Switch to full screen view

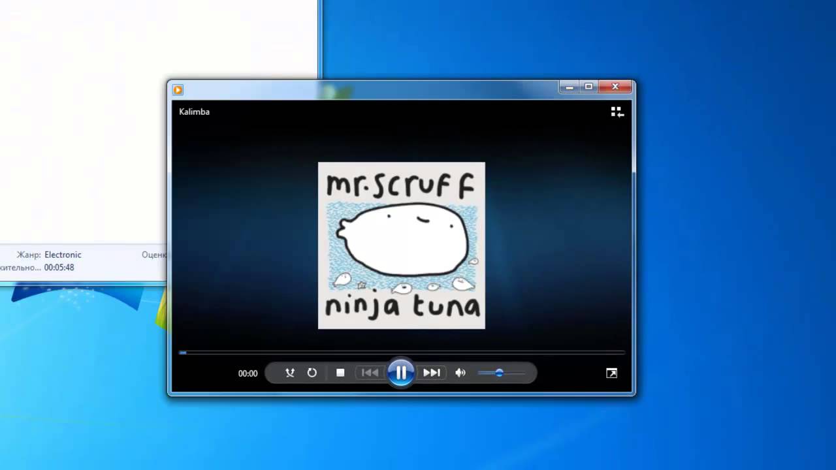(611, 373)
